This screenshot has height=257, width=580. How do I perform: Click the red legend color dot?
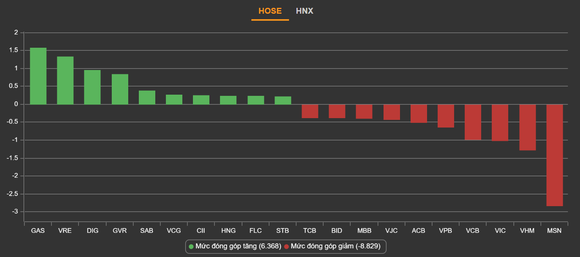pyautogui.click(x=286, y=246)
